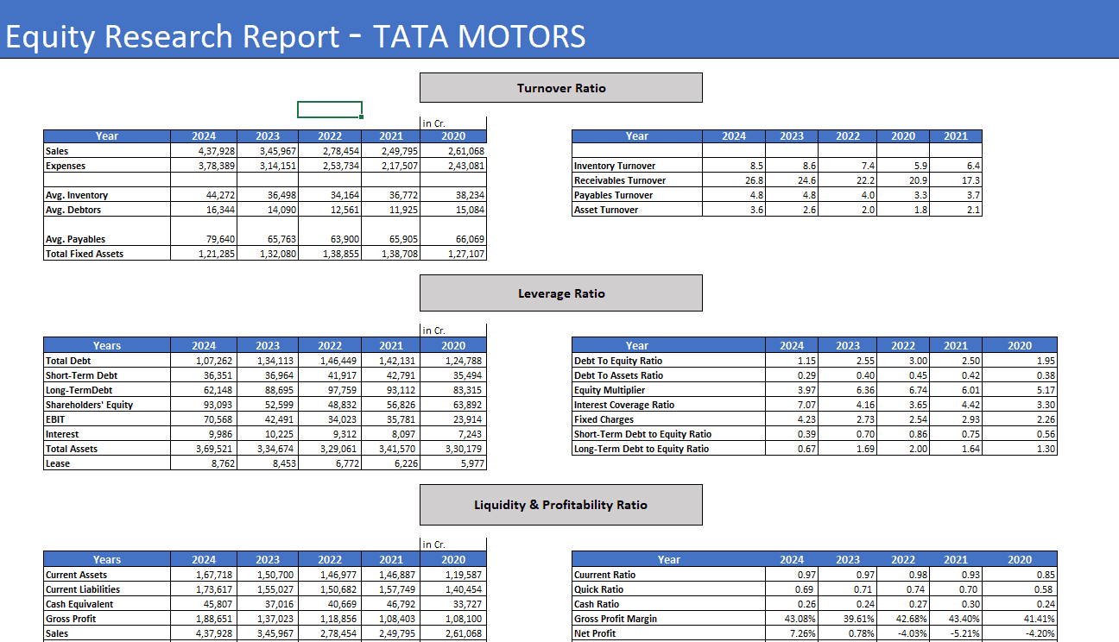This screenshot has height=642, width=1119.
Task: Click the Total Fixed Assets row label
Action: tap(85, 254)
